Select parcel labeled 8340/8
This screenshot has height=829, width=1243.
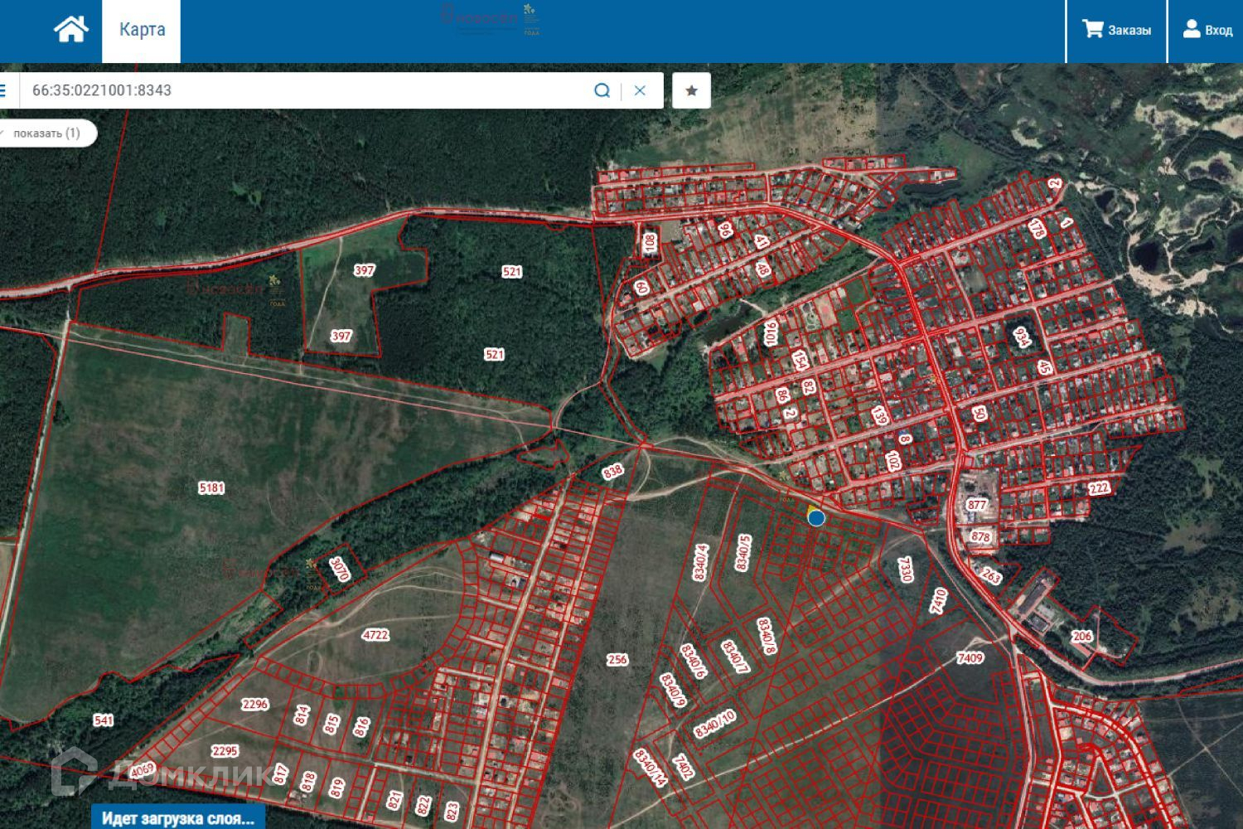tap(768, 636)
